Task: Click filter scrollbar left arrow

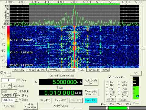Action: pos(107,108)
